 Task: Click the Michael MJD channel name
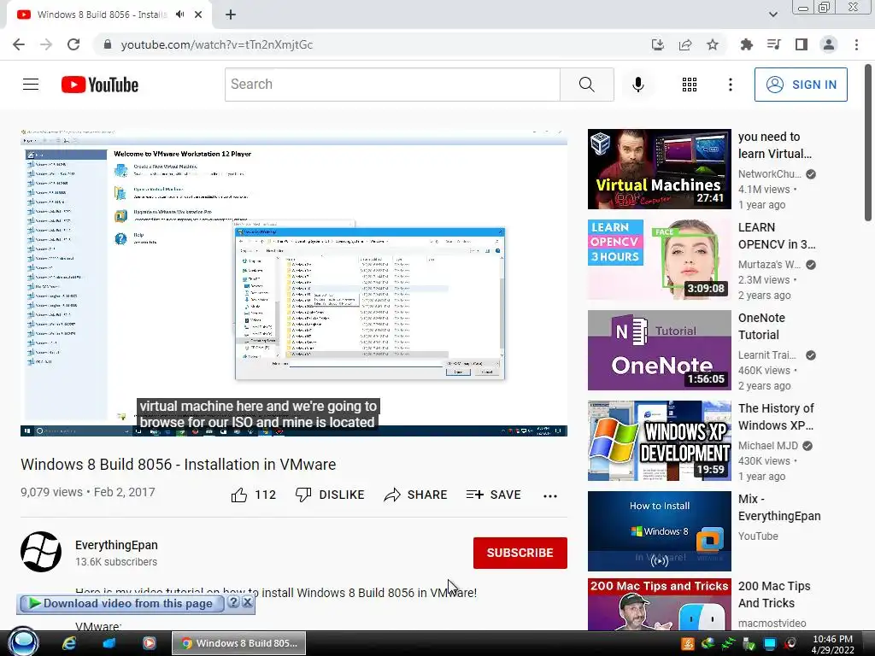tap(768, 446)
